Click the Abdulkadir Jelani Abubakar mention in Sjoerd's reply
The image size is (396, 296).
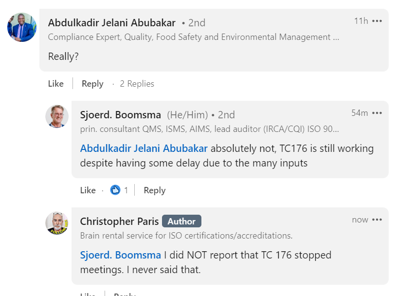[x=144, y=148]
